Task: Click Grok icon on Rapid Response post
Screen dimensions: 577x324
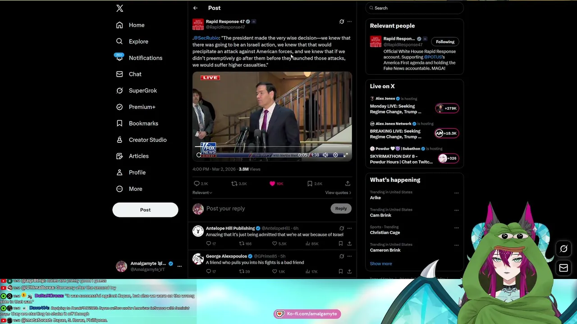Action: click(342, 22)
